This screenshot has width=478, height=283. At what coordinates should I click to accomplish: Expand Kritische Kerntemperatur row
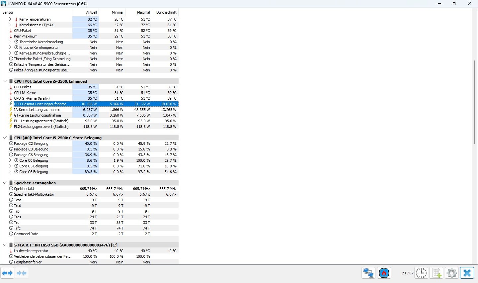tap(10, 47)
